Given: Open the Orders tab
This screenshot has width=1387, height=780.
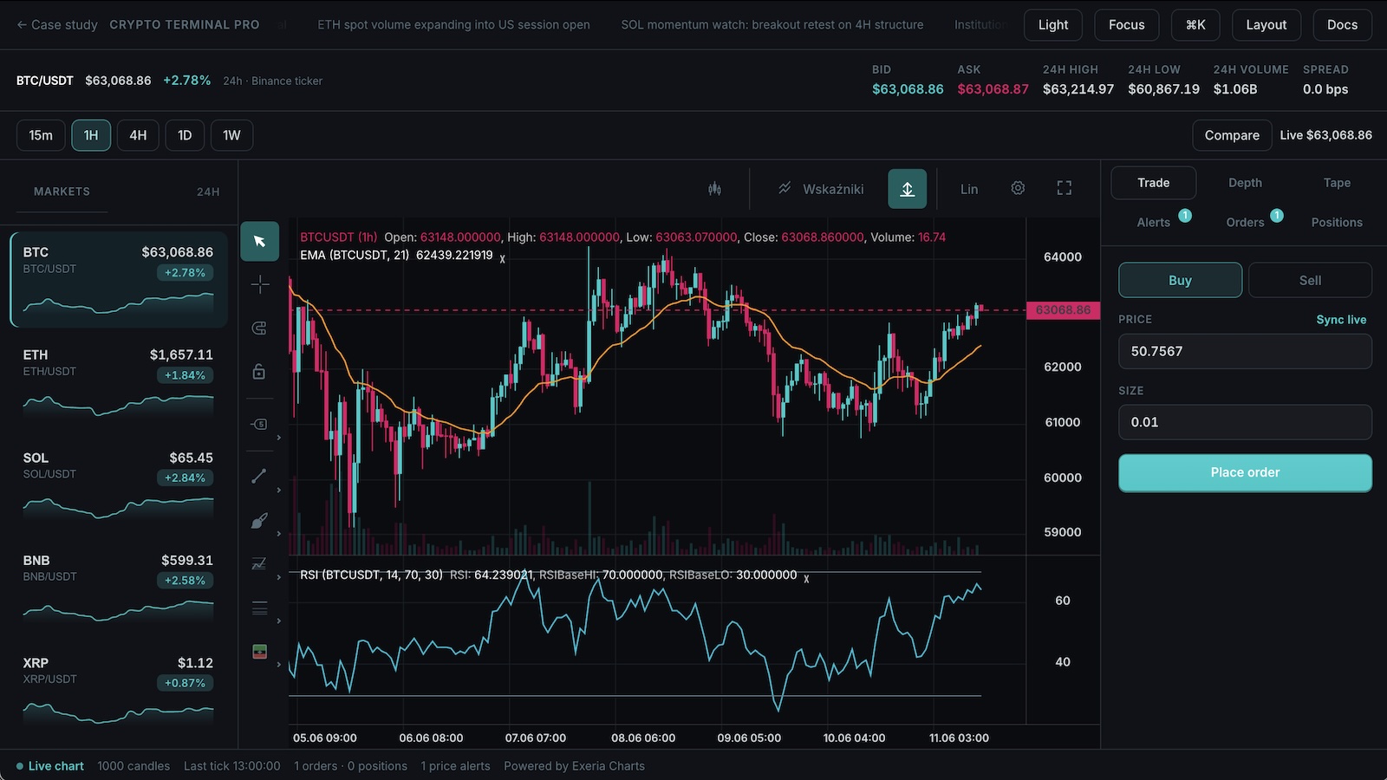Looking at the screenshot, I should point(1245,223).
